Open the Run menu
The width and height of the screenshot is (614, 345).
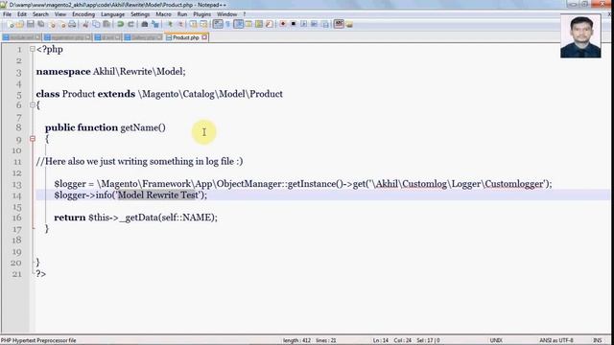click(182, 14)
